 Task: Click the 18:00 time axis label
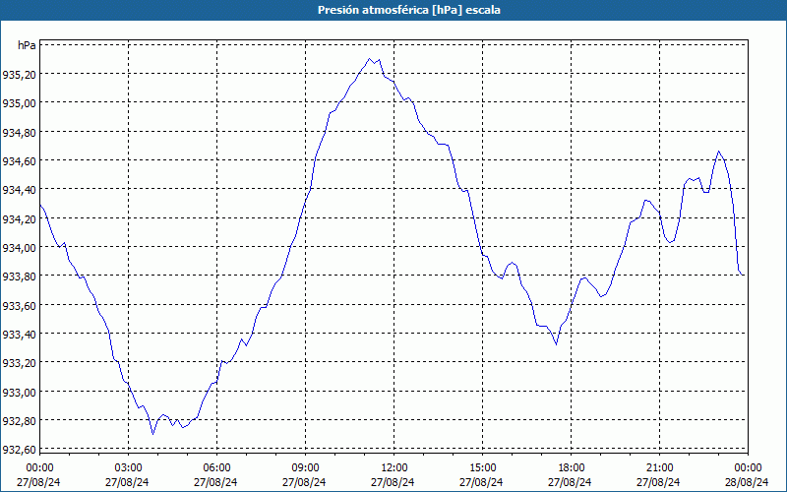pos(572,468)
